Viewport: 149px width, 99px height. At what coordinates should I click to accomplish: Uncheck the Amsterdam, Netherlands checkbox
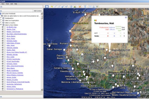click(3, 84)
